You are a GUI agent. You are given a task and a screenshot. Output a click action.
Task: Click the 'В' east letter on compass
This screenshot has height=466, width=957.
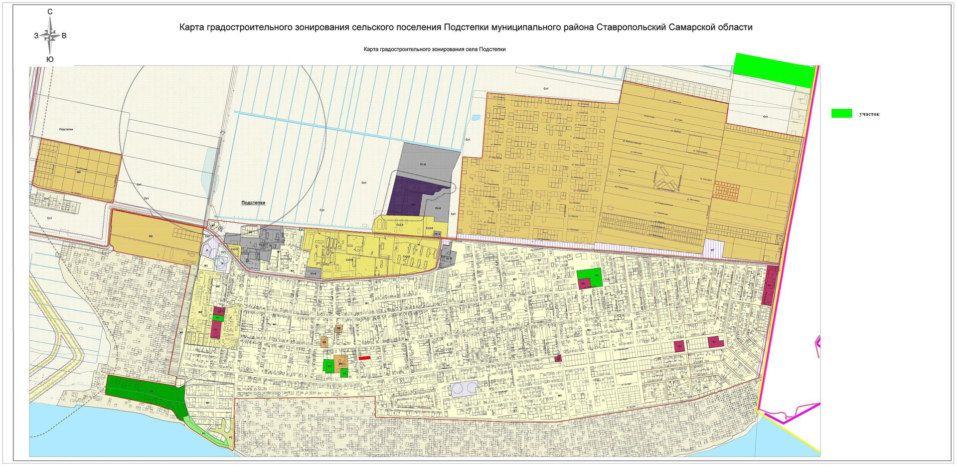click(64, 36)
